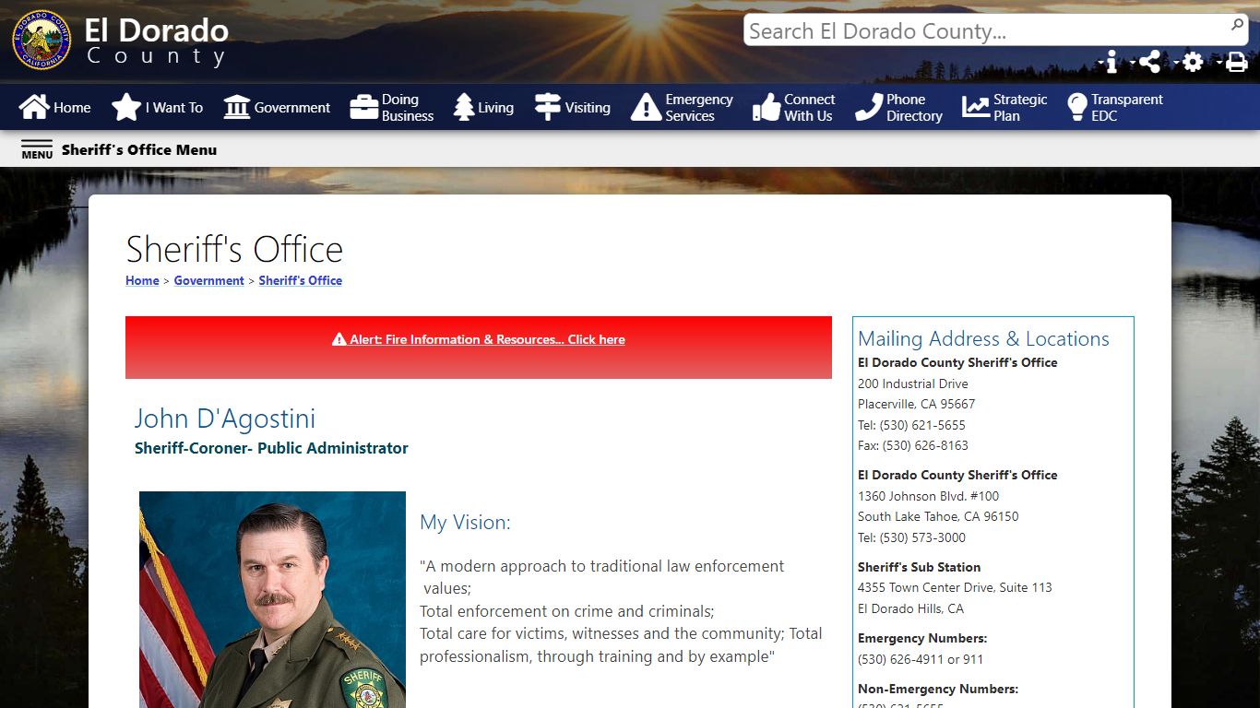
Task: Click the sheriff's portrait photo
Action: (272, 599)
